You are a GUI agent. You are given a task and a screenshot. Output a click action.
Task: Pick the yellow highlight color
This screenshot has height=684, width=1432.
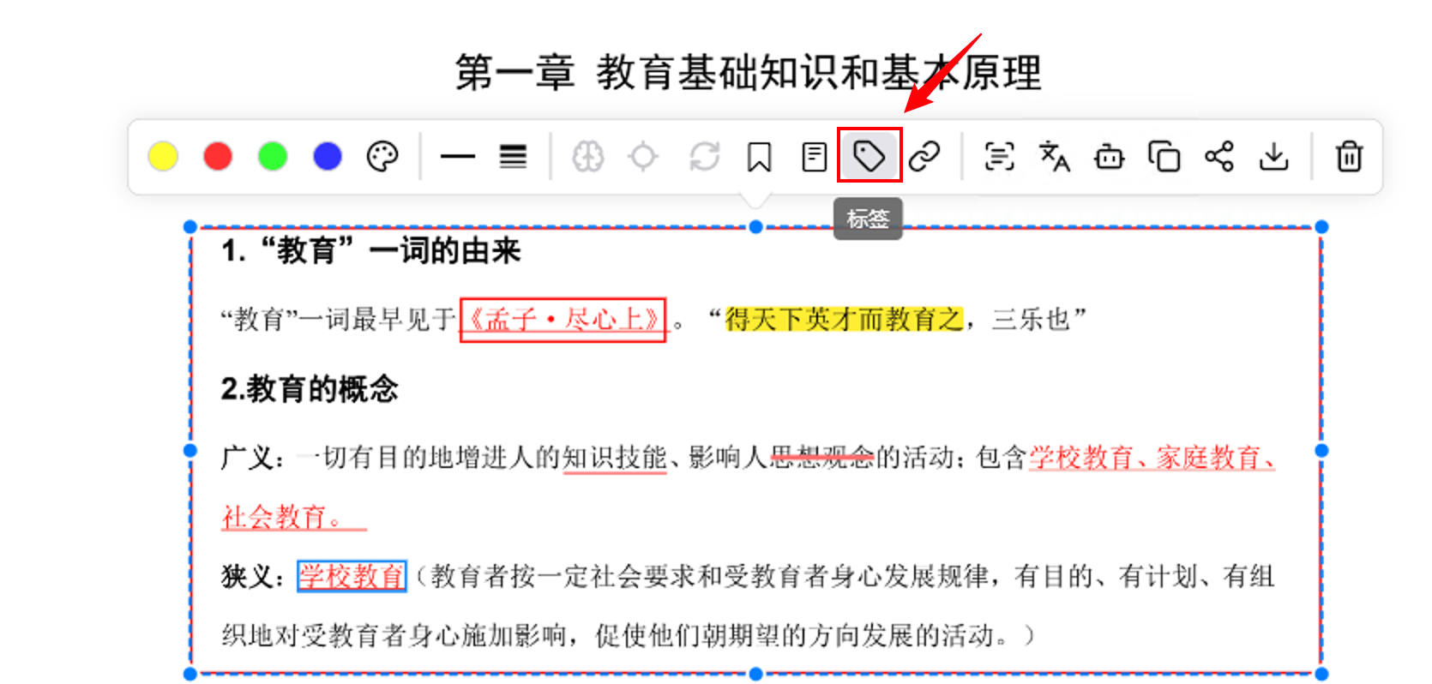(x=163, y=157)
